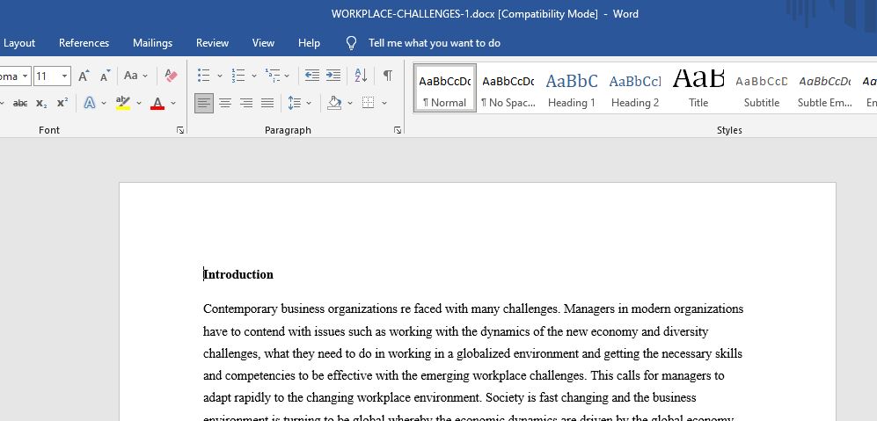This screenshot has height=421, width=877.
Task: Apply red font color
Action: point(157,103)
